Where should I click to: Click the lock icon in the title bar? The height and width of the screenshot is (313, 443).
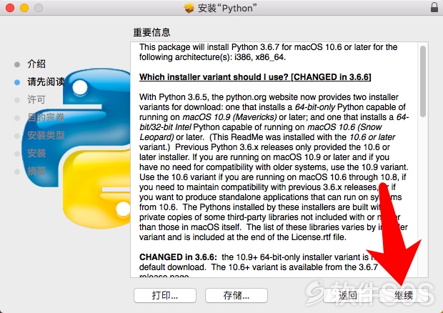(434, 7)
